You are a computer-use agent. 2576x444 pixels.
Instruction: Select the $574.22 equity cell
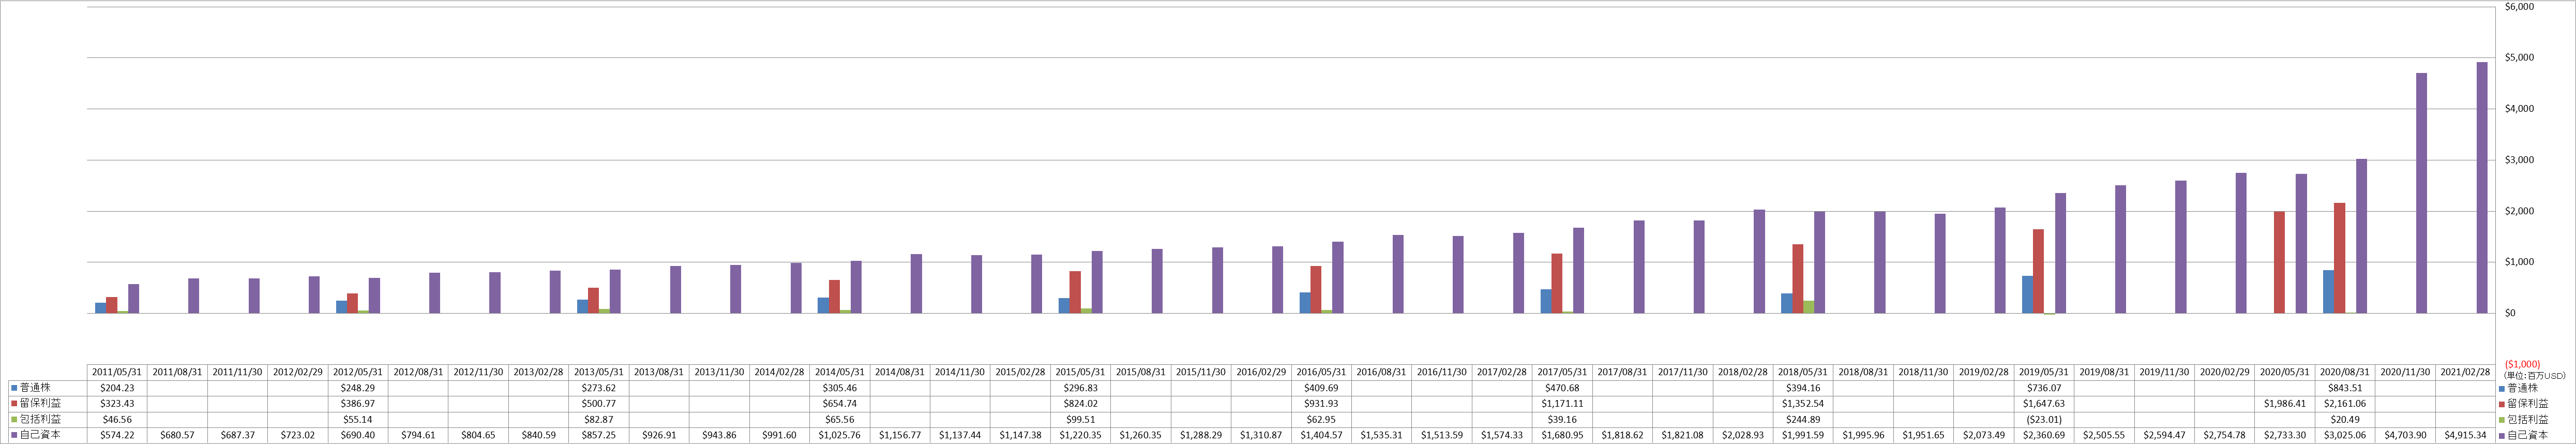pos(117,435)
